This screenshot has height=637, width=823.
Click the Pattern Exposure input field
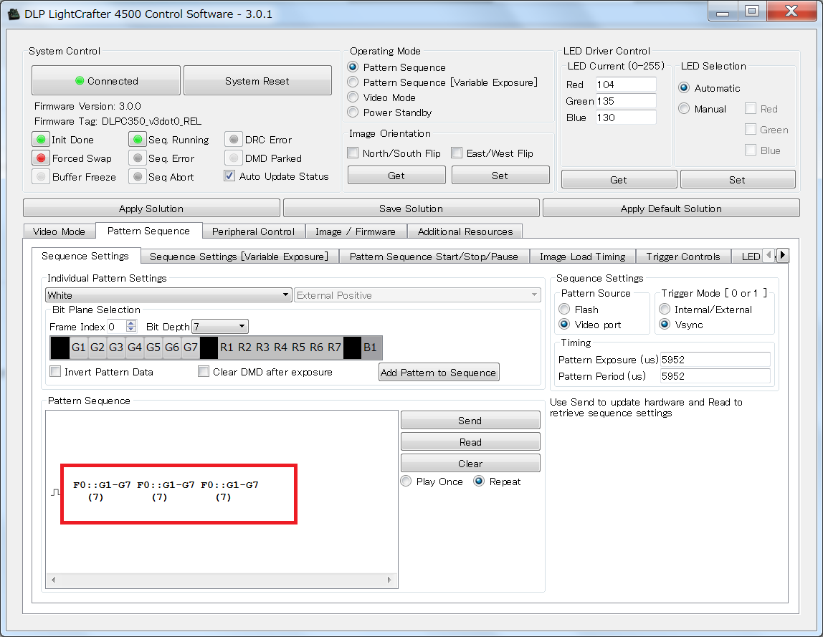715,360
